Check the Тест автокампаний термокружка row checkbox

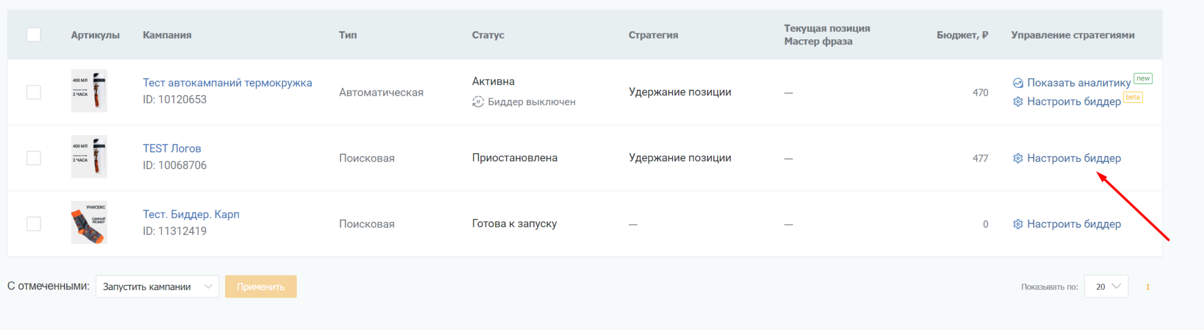(x=34, y=92)
